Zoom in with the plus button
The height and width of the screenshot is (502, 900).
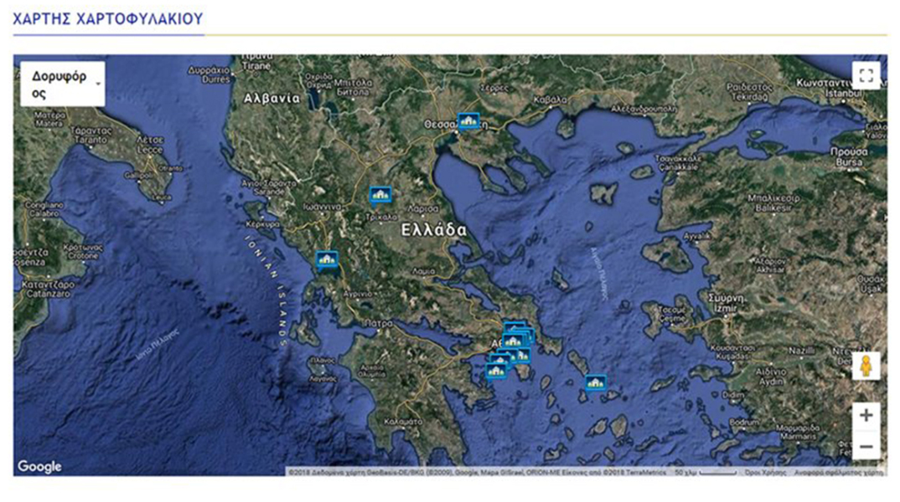(x=866, y=415)
